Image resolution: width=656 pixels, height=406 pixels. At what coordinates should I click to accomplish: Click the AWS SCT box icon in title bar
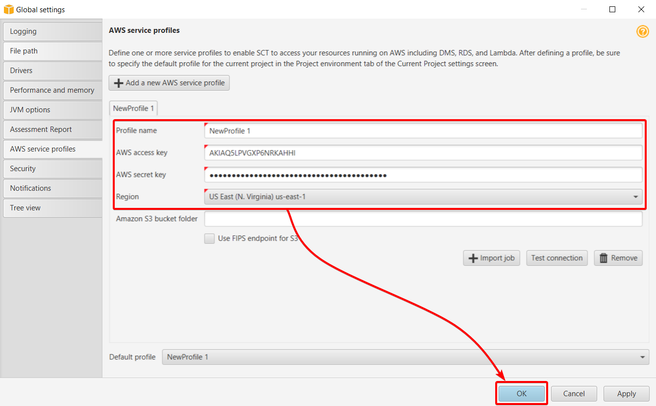[9, 9]
